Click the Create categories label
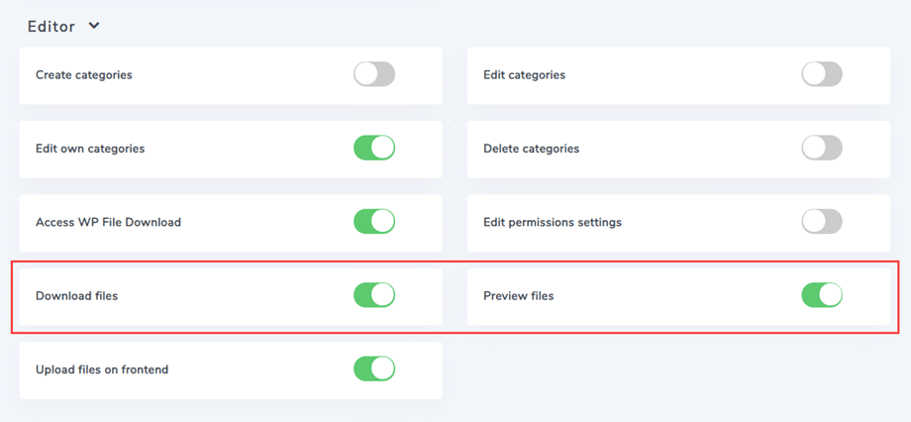Image resolution: width=911 pixels, height=422 pixels. coord(84,74)
